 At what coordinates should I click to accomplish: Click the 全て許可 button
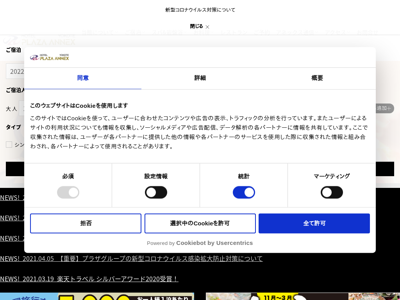314,223
